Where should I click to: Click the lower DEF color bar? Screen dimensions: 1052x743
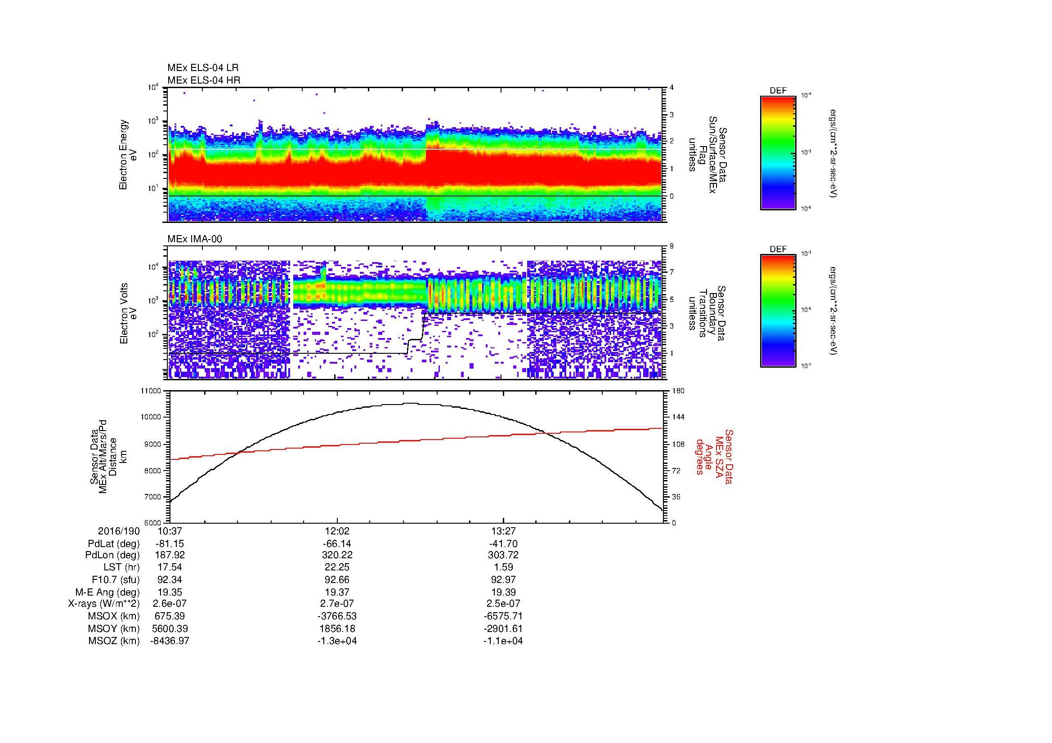pos(778,311)
